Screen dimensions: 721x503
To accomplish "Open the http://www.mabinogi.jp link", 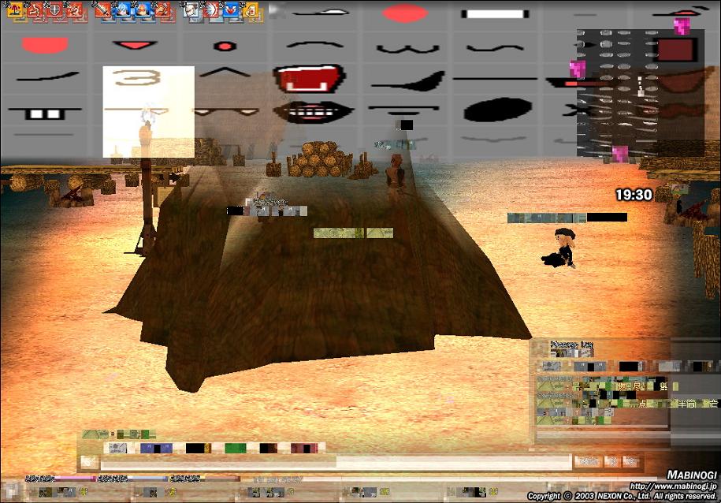I will pos(672,486).
